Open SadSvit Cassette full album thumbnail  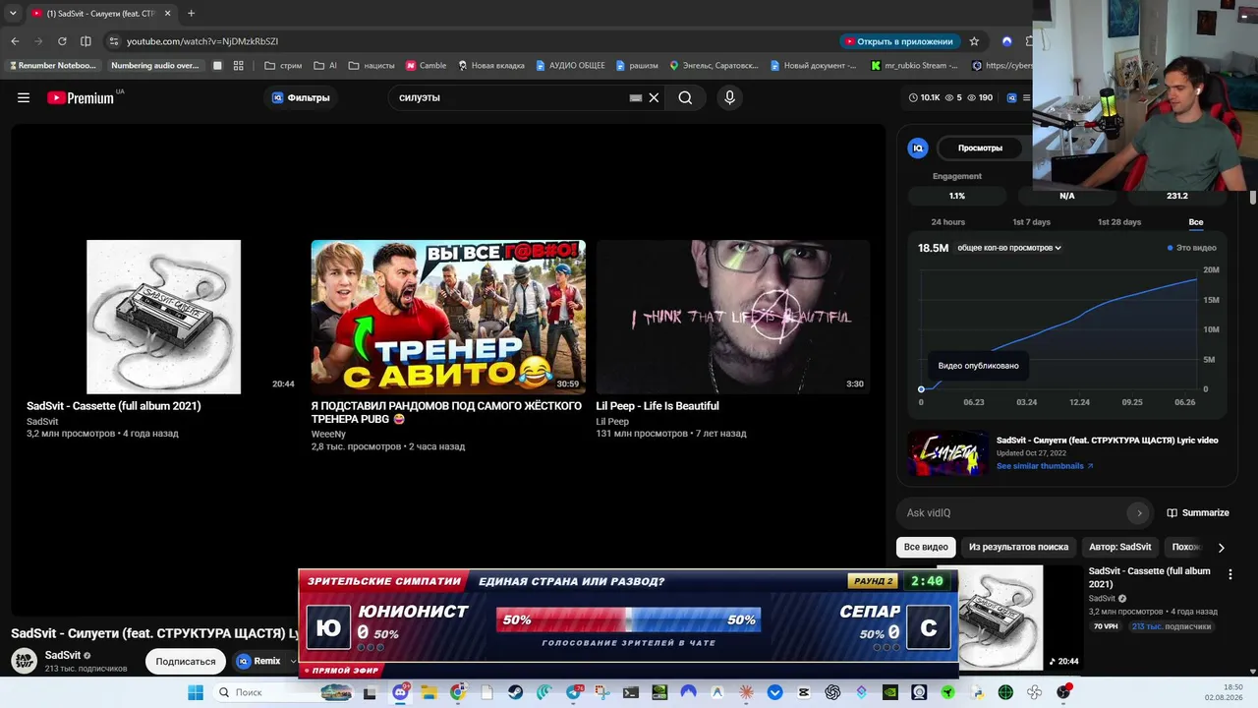click(163, 317)
